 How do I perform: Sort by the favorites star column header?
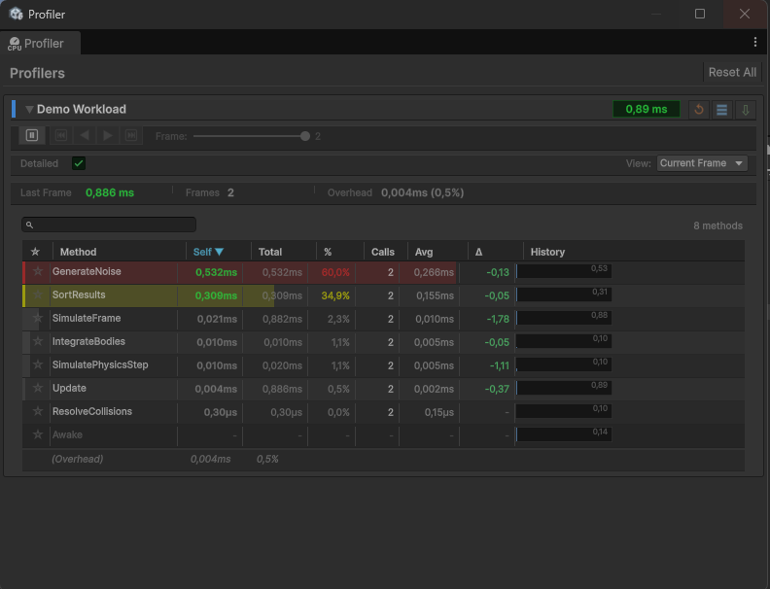click(x=35, y=252)
